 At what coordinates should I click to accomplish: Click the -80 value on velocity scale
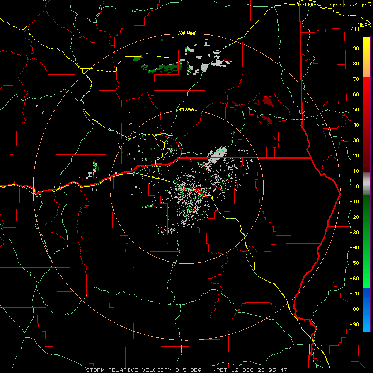click(354, 309)
